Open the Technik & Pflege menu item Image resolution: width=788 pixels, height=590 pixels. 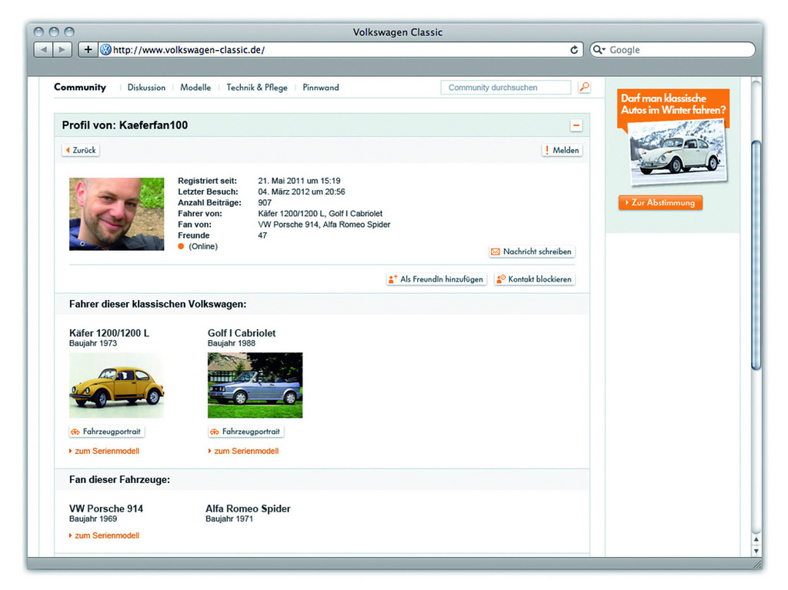[257, 88]
